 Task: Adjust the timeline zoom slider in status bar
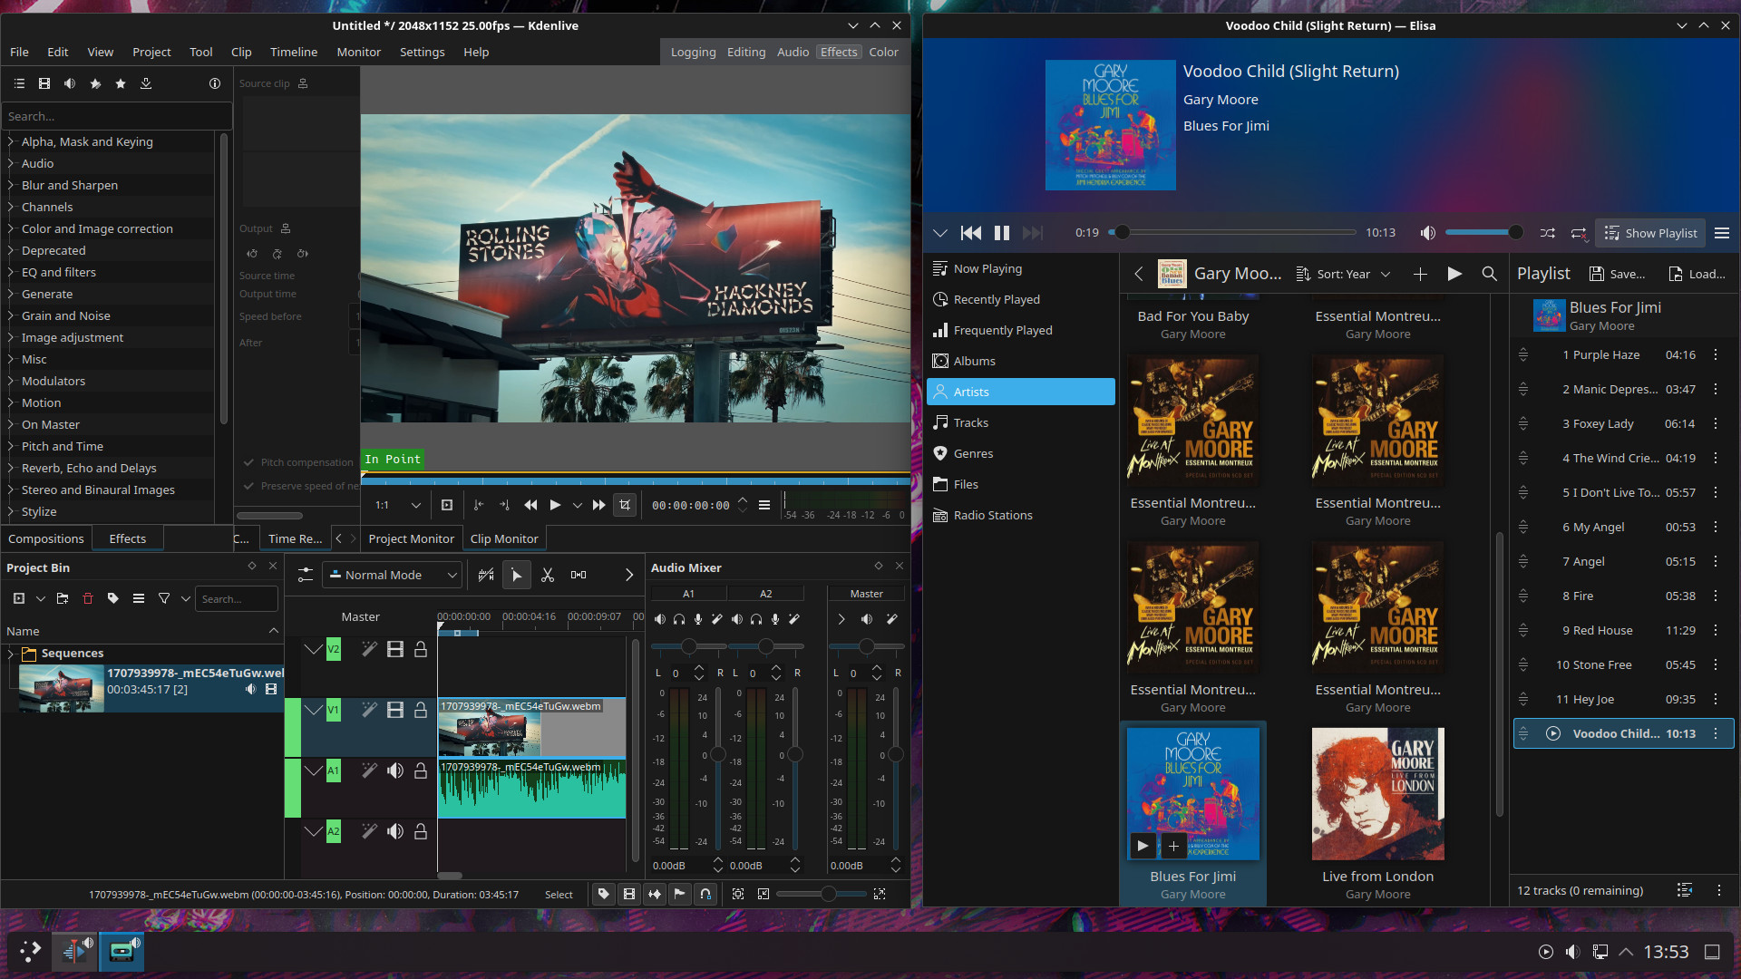tap(821, 894)
